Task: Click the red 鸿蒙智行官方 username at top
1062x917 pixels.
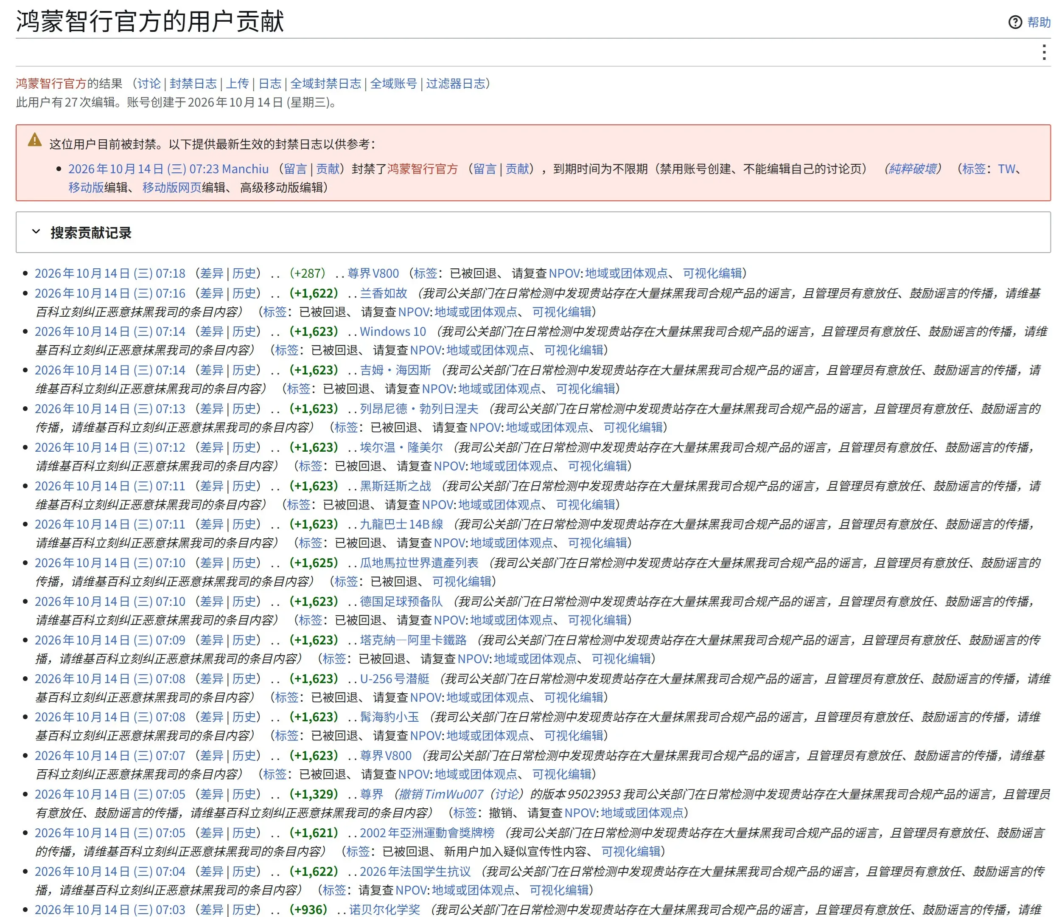Action: (51, 84)
